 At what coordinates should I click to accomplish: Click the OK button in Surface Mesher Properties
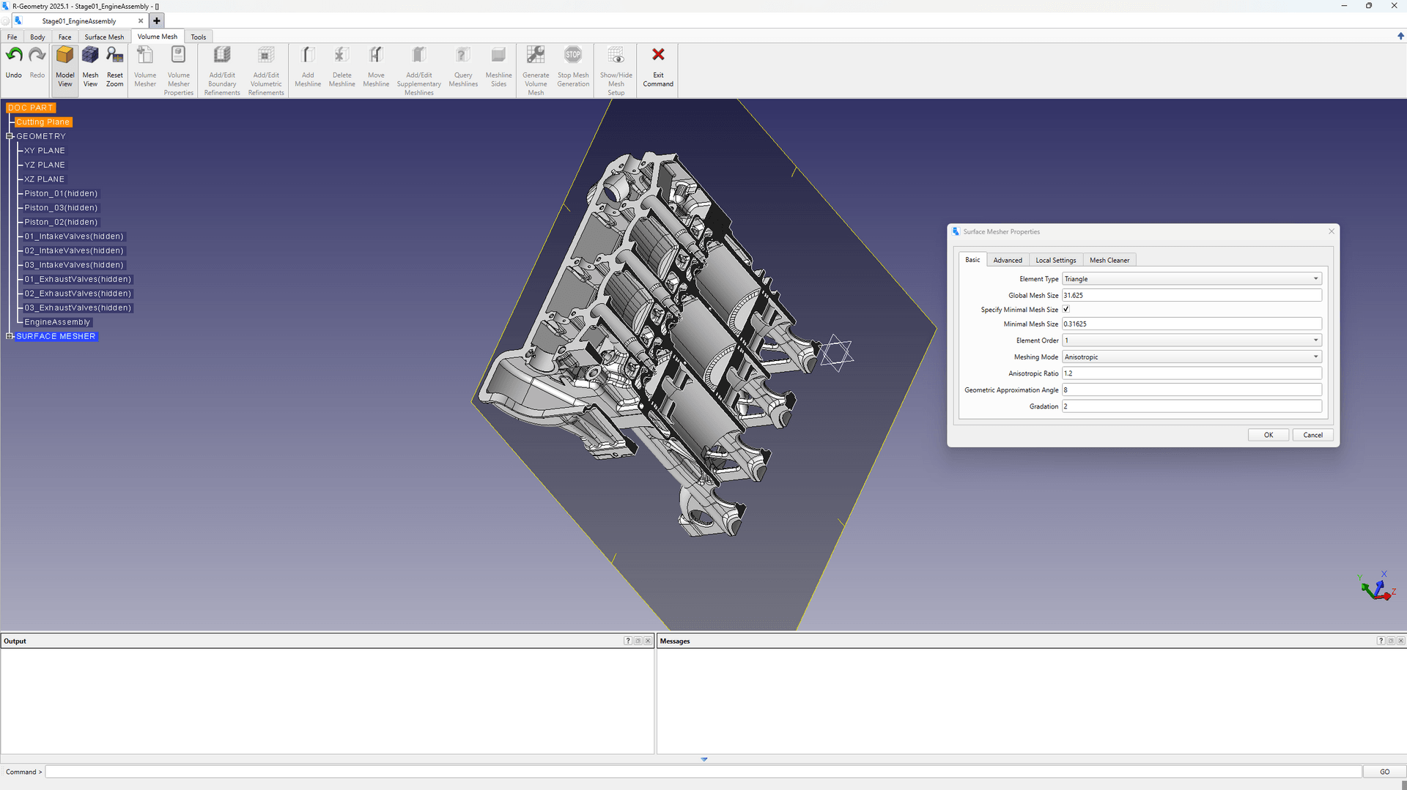tap(1268, 434)
